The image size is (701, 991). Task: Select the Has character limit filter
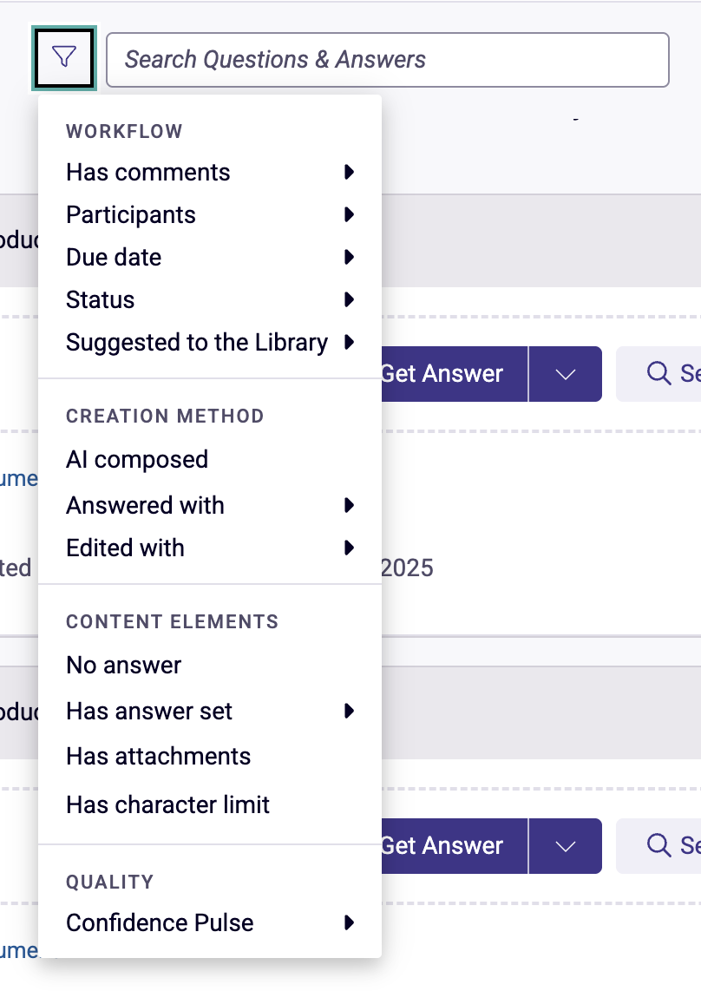pos(210,804)
